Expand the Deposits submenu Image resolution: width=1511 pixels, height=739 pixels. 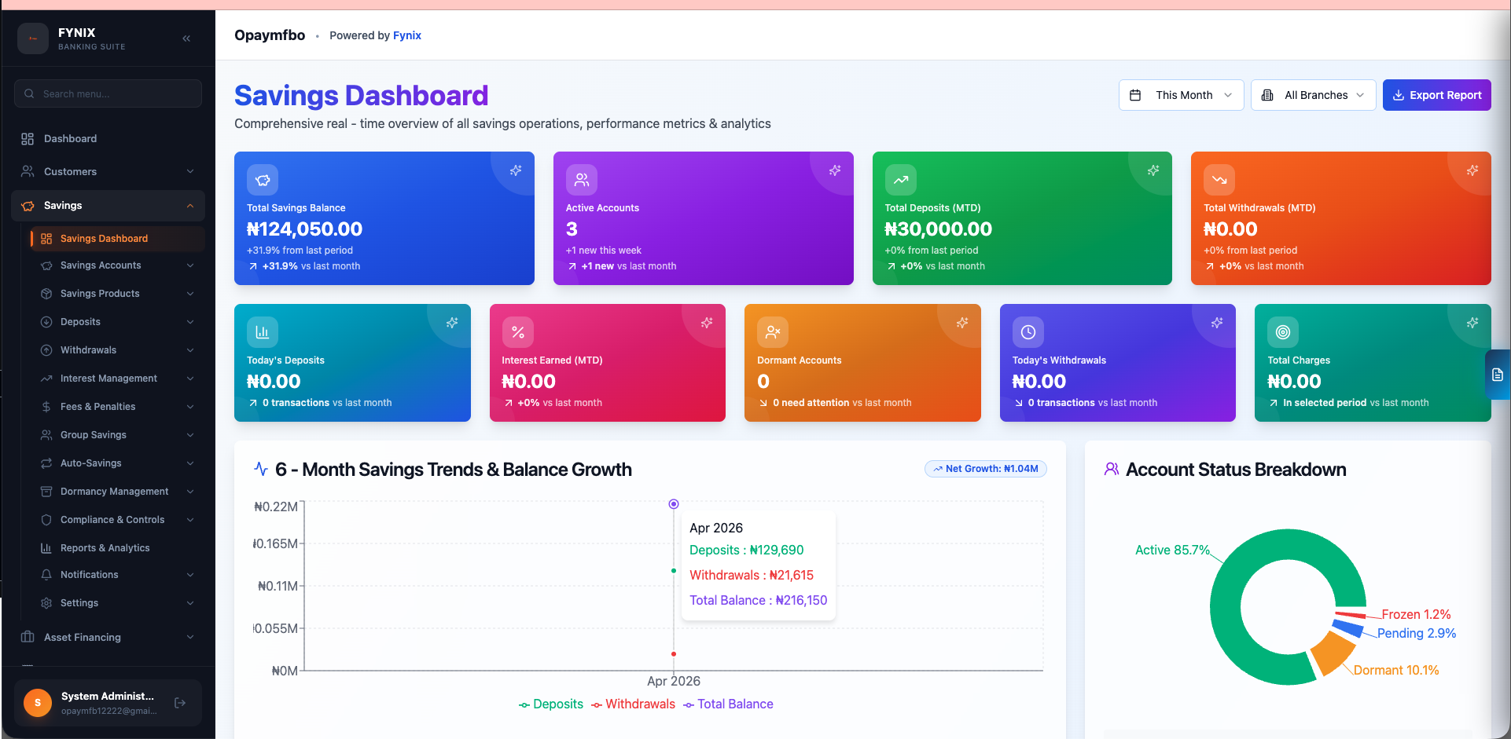tap(117, 322)
